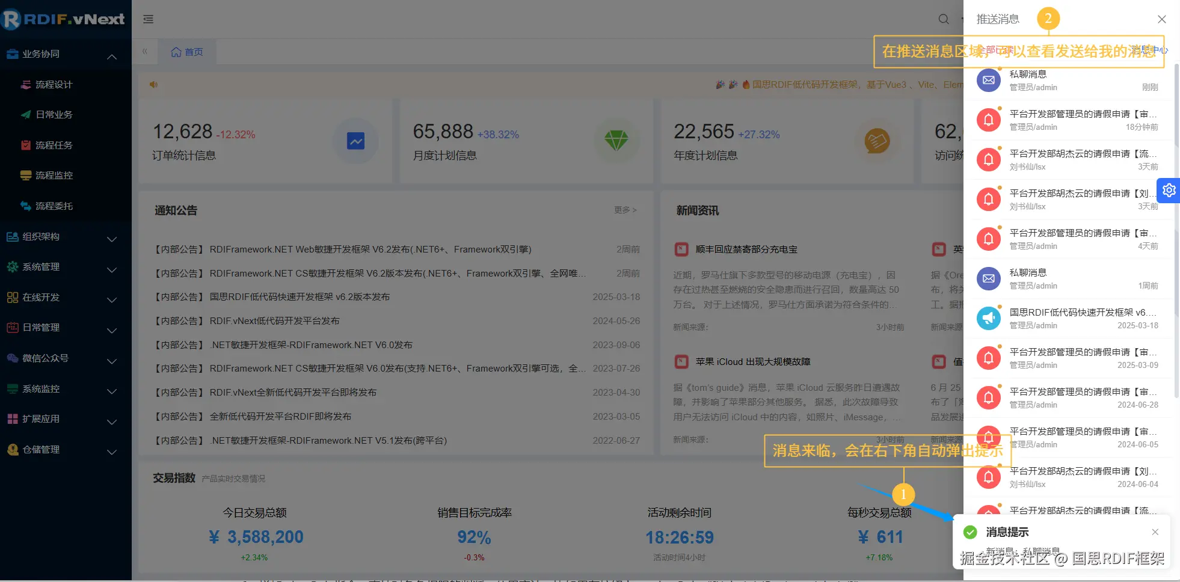Open 流程监控 monitoring icon
This screenshot has width=1180, height=582.
pos(25,175)
